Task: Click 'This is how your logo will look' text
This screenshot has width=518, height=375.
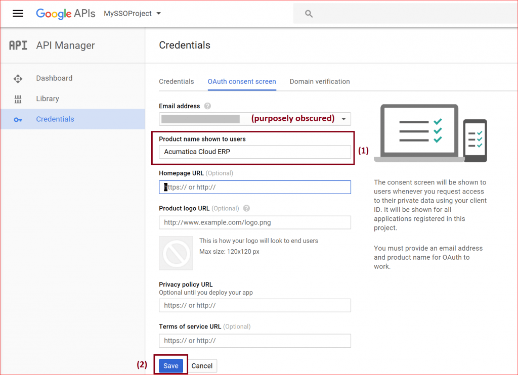Action: point(258,241)
